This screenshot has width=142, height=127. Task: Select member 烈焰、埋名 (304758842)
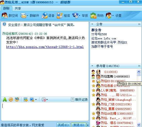pyautogui.click(x=114, y=123)
